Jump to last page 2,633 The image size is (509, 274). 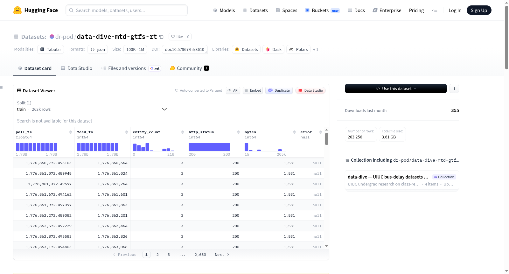point(200,255)
